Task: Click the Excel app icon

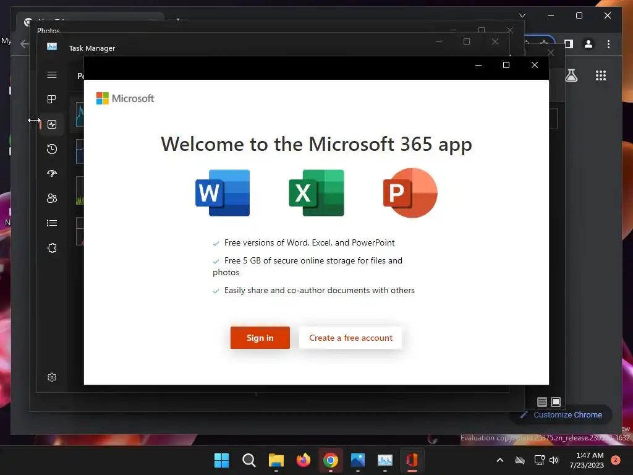Action: (316, 193)
